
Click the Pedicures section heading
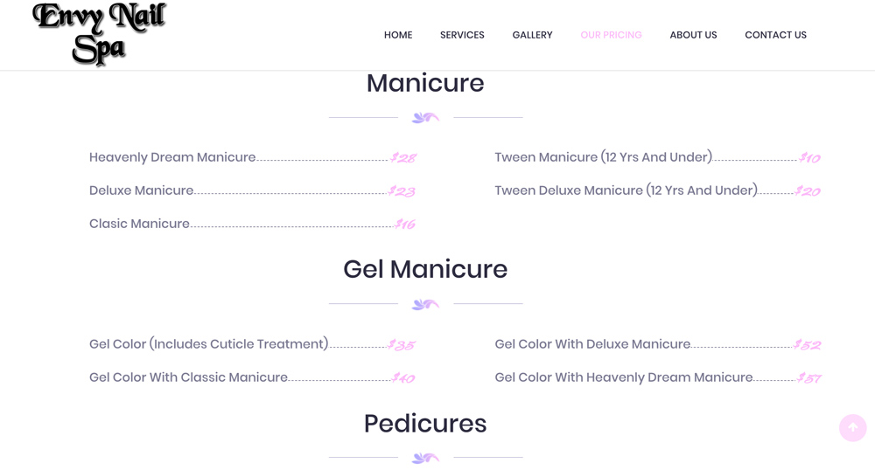point(425,423)
